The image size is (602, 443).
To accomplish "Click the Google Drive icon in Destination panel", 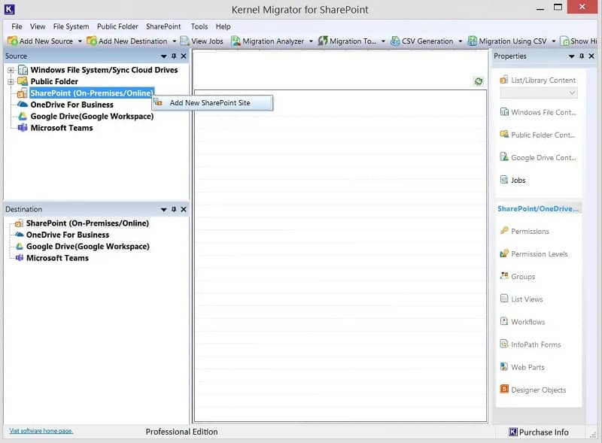I will [20, 246].
